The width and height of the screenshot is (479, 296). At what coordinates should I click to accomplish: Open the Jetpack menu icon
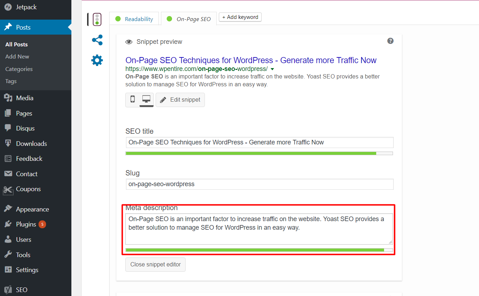tap(8, 7)
